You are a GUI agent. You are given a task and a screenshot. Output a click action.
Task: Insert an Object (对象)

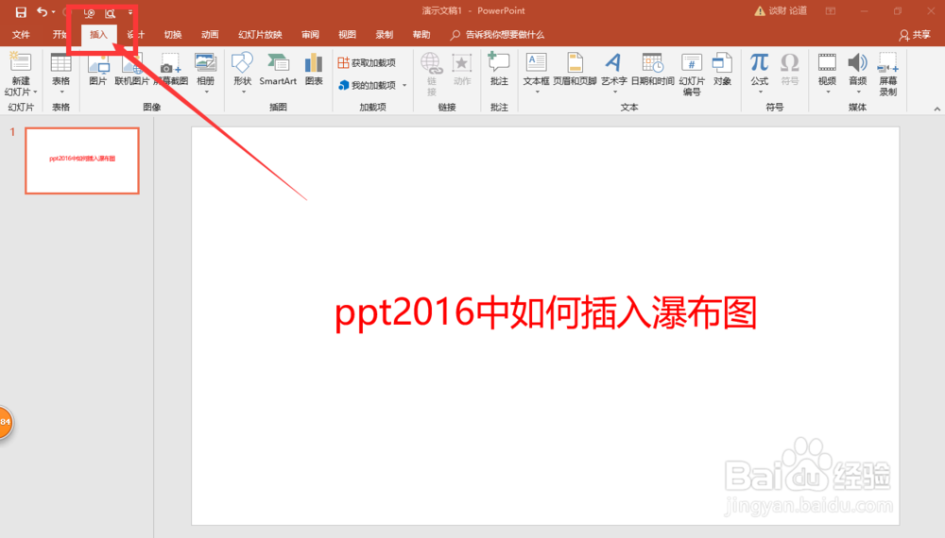click(x=722, y=70)
